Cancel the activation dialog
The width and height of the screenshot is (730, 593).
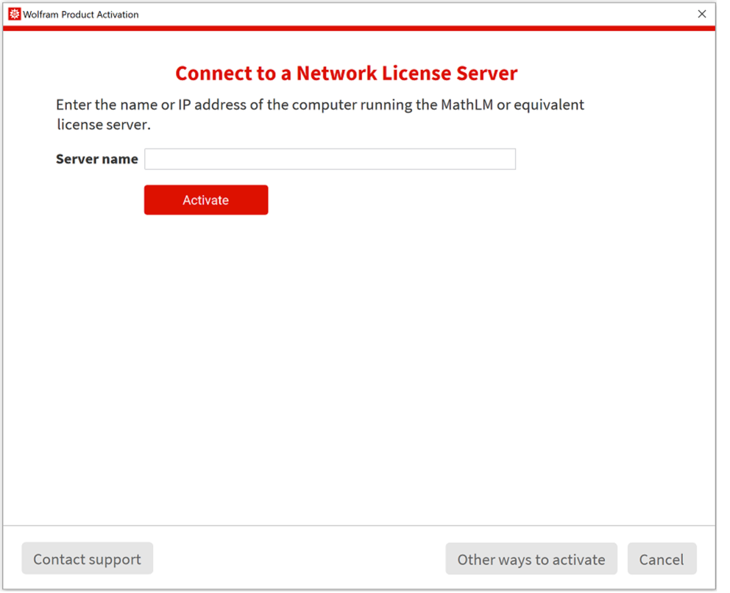pos(661,559)
